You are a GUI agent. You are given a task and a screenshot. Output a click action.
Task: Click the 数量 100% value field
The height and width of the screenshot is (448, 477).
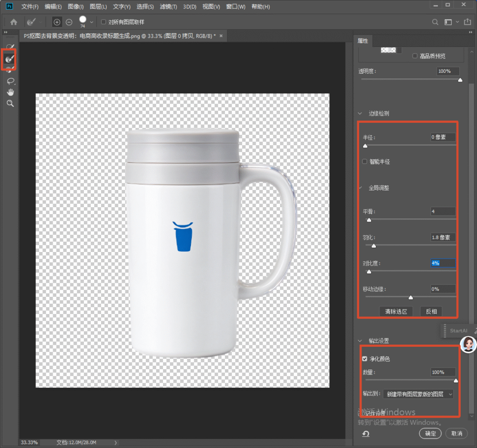coord(443,372)
